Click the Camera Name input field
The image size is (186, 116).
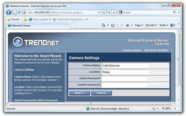click(125, 66)
